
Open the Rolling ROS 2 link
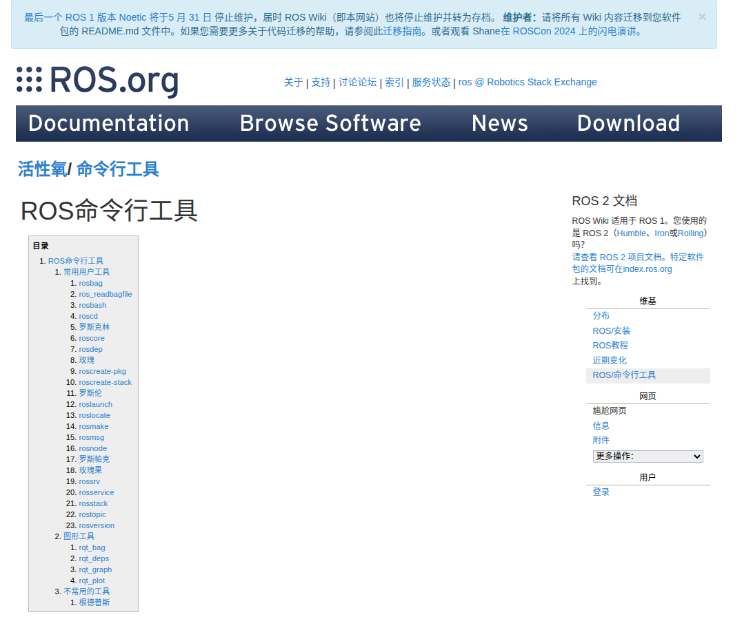point(690,233)
